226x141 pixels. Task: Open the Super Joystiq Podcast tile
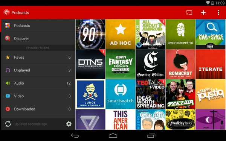(211, 94)
